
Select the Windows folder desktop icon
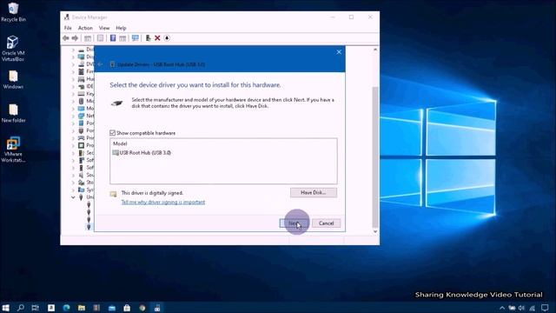coord(13,79)
